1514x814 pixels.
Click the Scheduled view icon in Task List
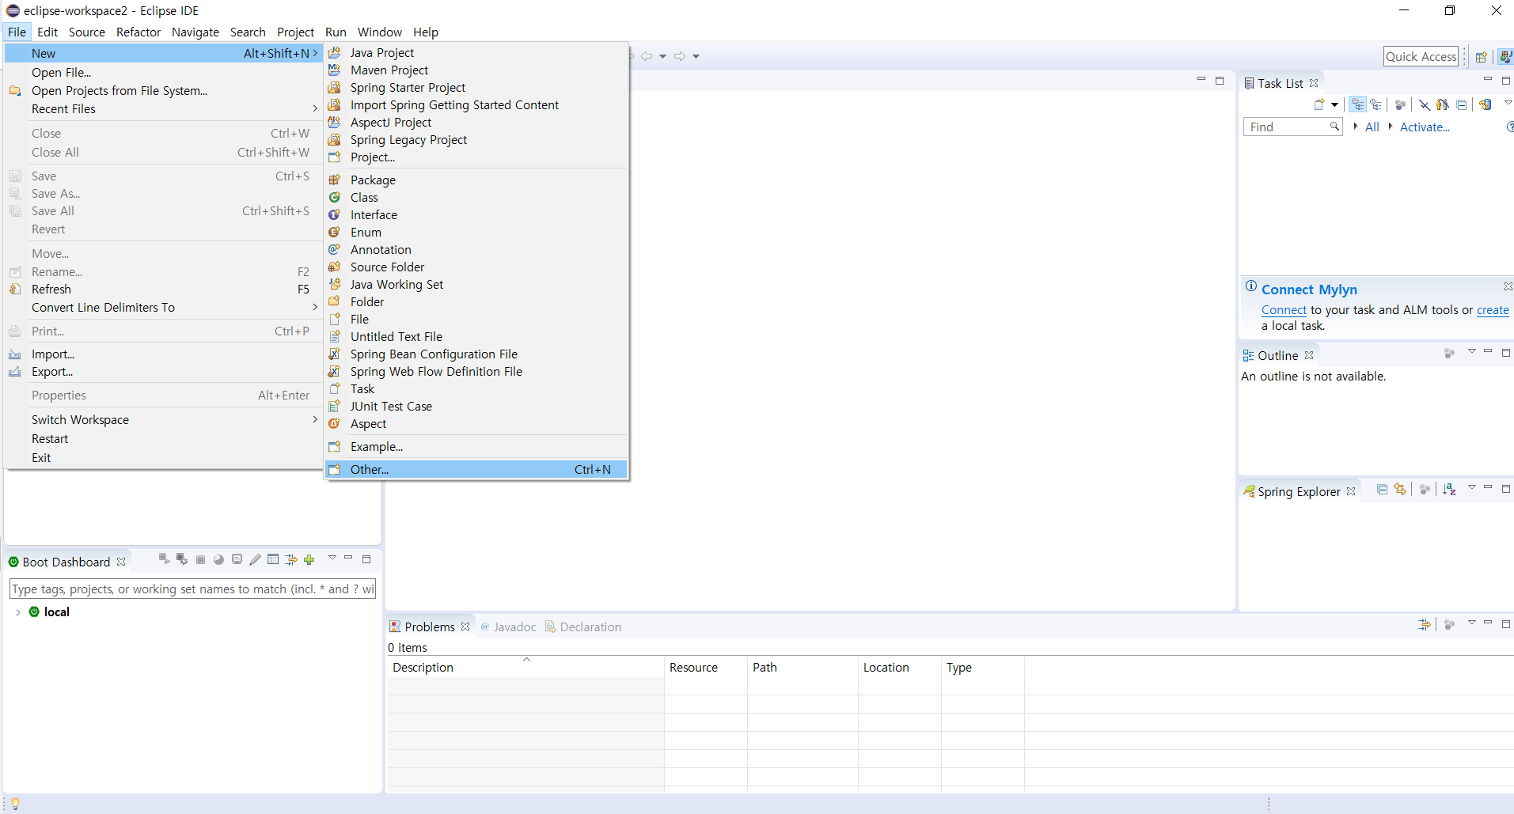tap(1376, 104)
